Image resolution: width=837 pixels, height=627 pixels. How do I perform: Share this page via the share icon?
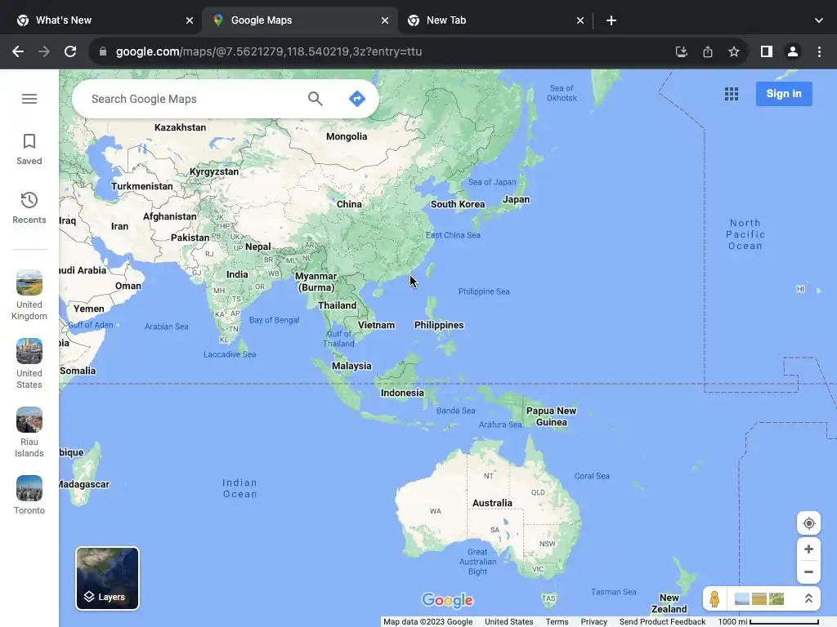point(708,51)
